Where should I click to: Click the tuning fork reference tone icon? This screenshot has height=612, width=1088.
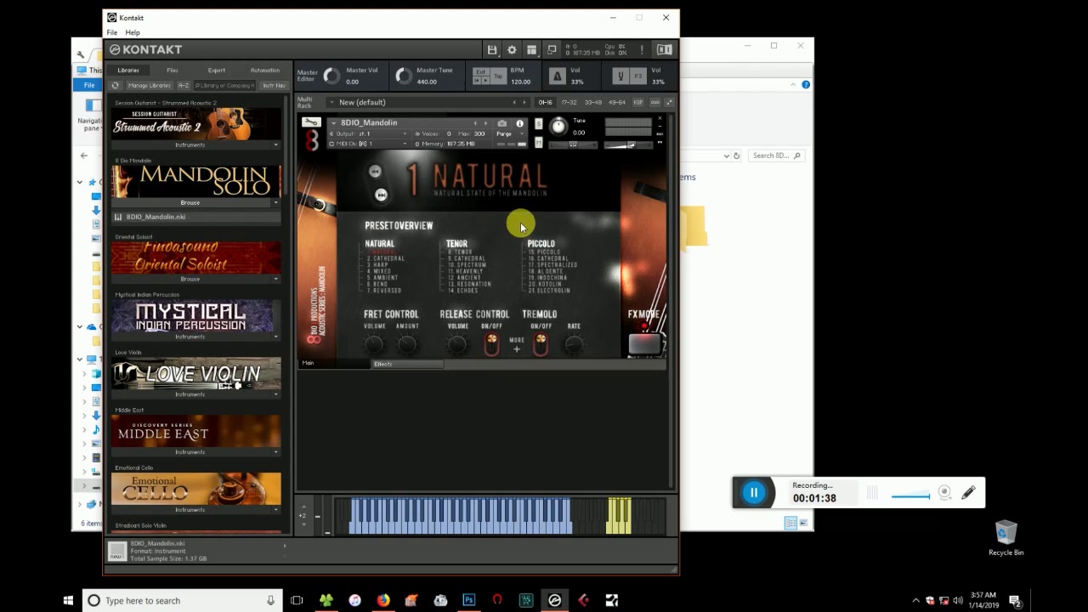tap(620, 76)
